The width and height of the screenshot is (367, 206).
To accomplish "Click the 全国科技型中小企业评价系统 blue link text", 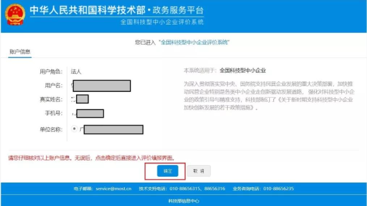I will tap(194, 42).
